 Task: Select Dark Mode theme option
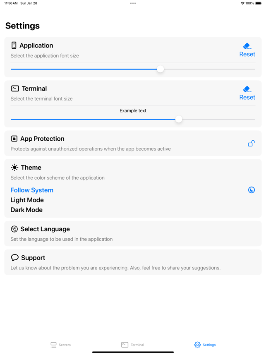pos(26,210)
